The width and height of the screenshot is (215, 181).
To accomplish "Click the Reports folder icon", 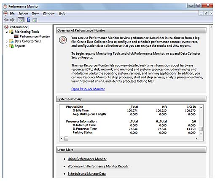I will pos(11,46).
